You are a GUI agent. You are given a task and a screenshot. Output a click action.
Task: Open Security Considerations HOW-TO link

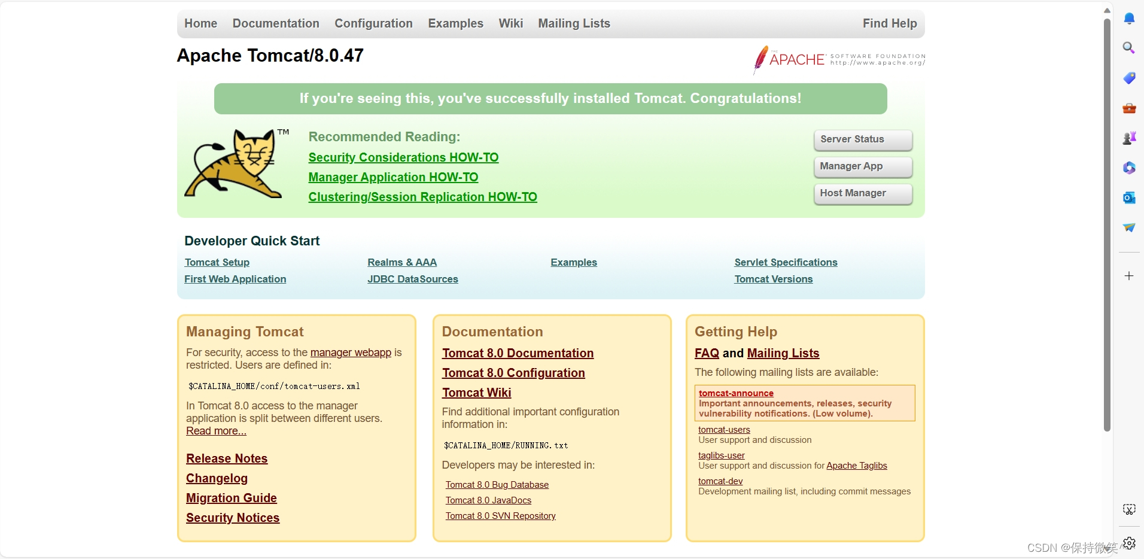coord(403,157)
